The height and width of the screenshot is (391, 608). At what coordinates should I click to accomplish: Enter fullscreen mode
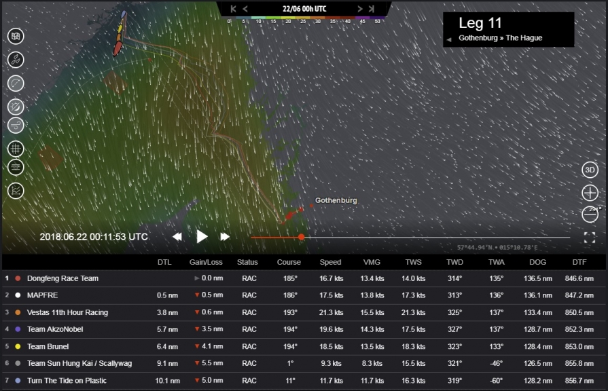coord(590,238)
